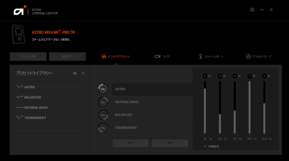
Task: Select the ASTRO preset slot dial icon
Action: point(103,89)
